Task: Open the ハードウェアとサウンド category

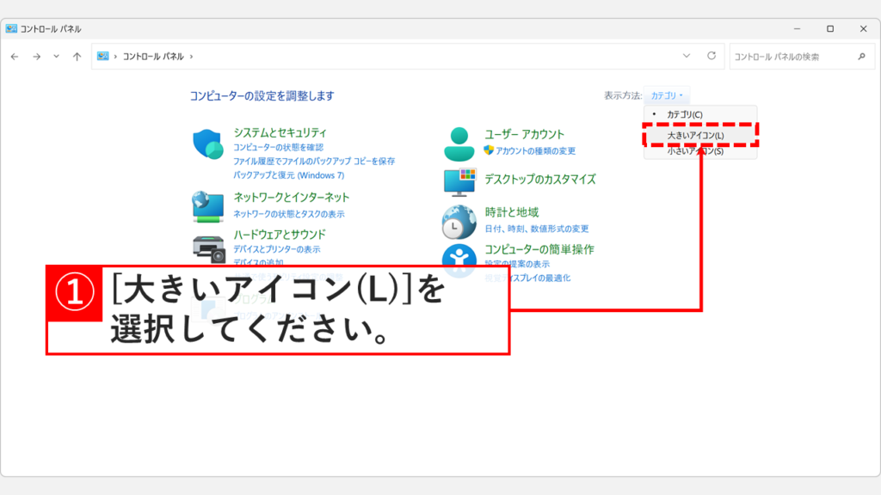Action: (280, 235)
